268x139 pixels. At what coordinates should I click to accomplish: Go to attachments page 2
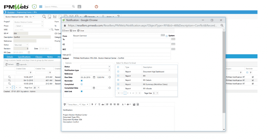click(128, 93)
